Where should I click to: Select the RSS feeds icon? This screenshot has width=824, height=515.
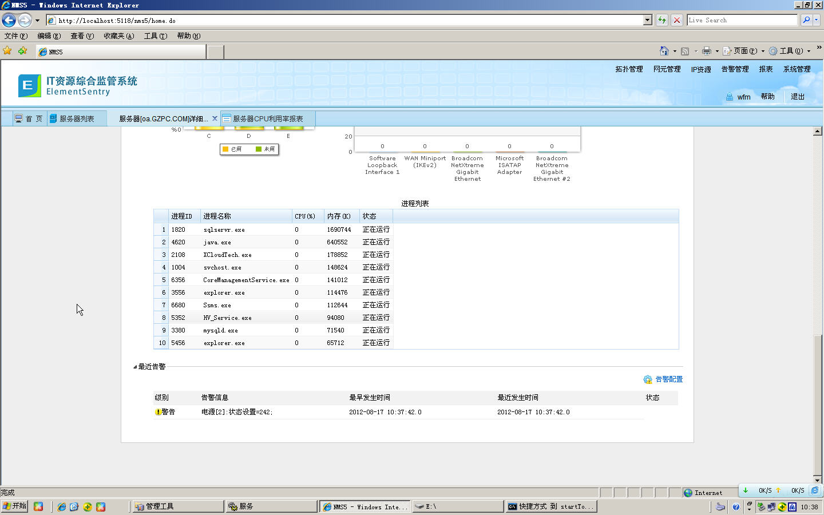point(685,51)
